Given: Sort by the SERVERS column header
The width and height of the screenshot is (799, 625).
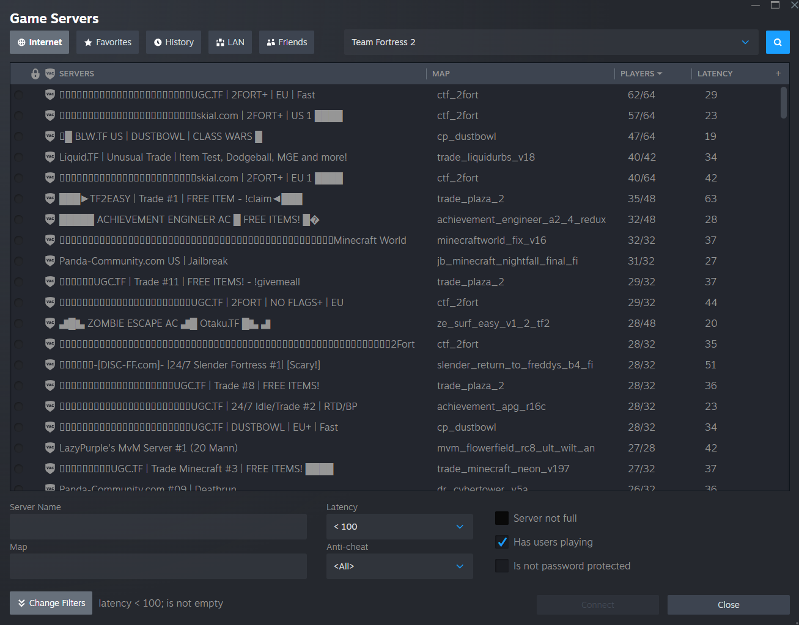Looking at the screenshot, I should [x=76, y=73].
